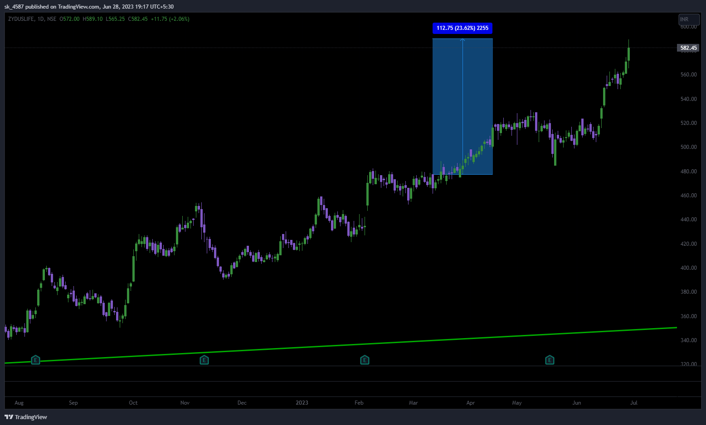The image size is (706, 425).
Task: Click the TradingView logo at bottom left
Action: click(26, 417)
